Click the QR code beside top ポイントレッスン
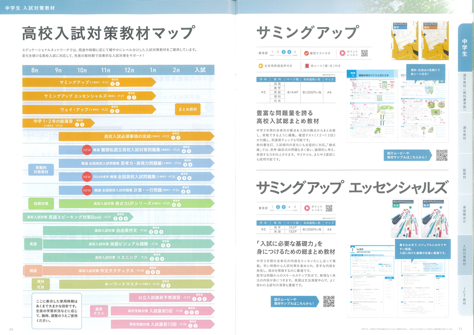 (365, 53)
